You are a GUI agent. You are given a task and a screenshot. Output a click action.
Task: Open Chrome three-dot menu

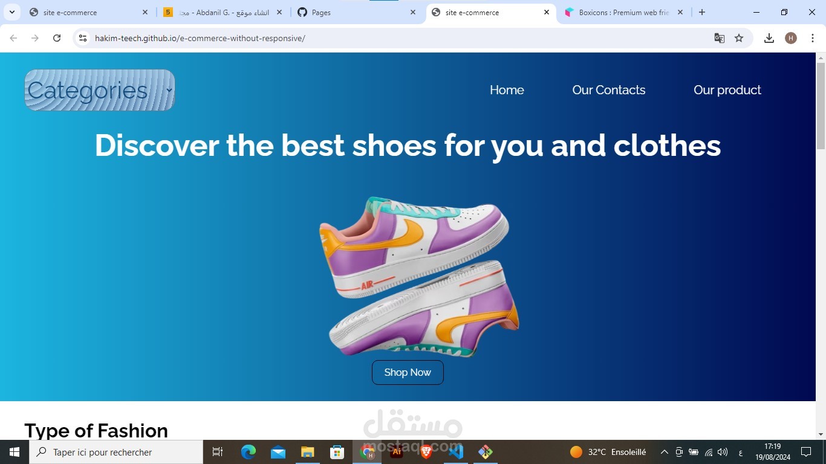(x=813, y=38)
